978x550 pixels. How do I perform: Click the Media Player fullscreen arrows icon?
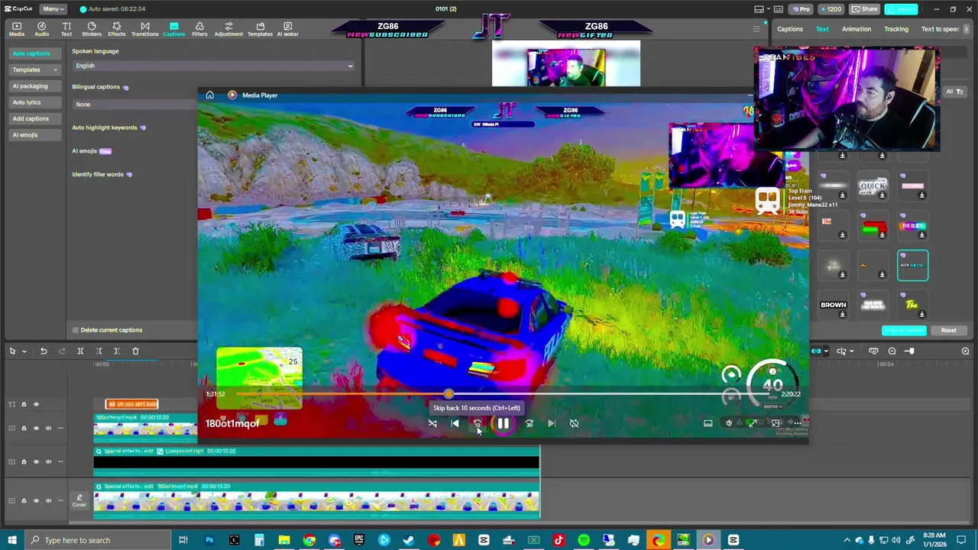[753, 423]
